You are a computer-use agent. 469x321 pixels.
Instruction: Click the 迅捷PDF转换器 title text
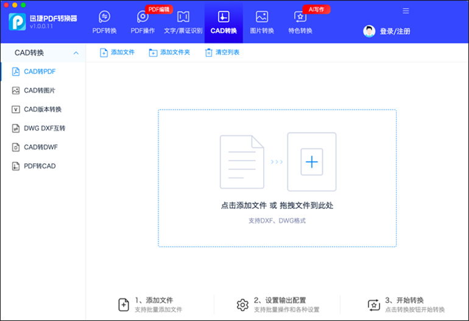[53, 18]
